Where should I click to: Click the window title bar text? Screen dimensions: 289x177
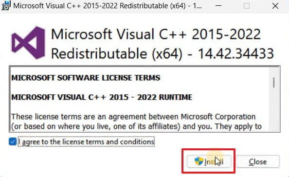(x=108, y=6)
